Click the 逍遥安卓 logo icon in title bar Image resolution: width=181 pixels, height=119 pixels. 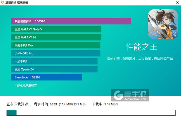click(x=2, y=2)
